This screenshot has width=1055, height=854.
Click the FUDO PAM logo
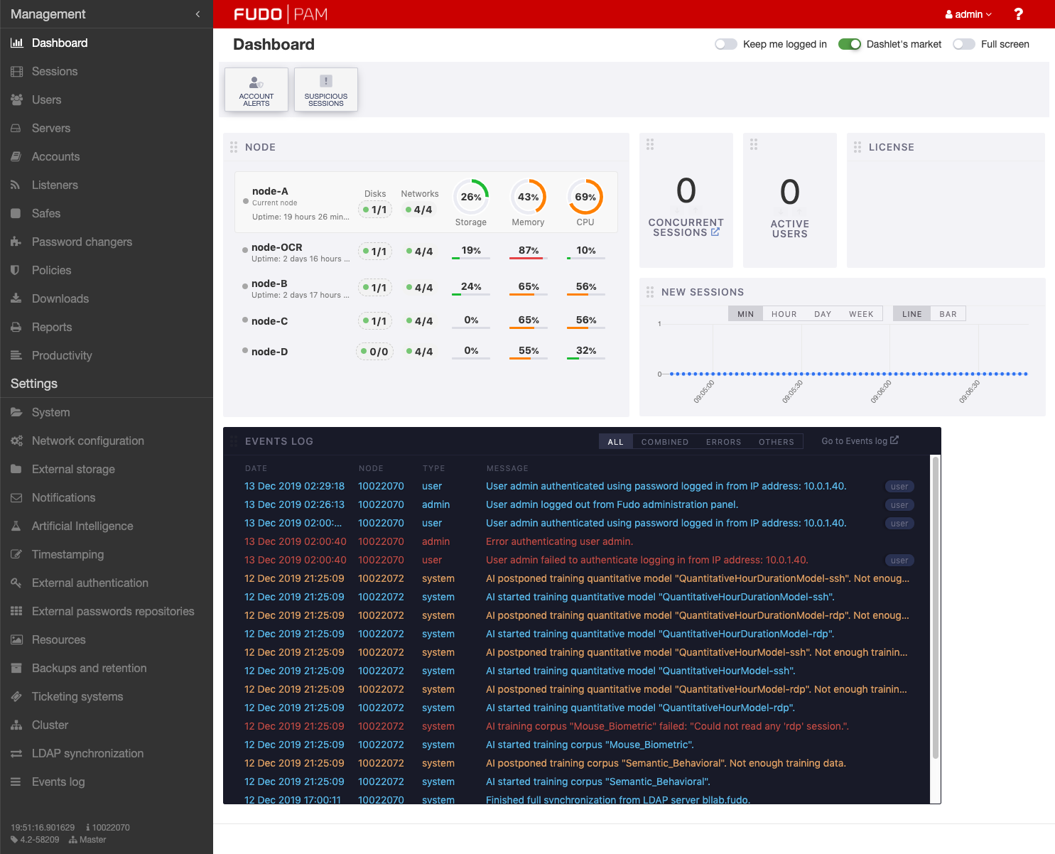[x=280, y=13]
